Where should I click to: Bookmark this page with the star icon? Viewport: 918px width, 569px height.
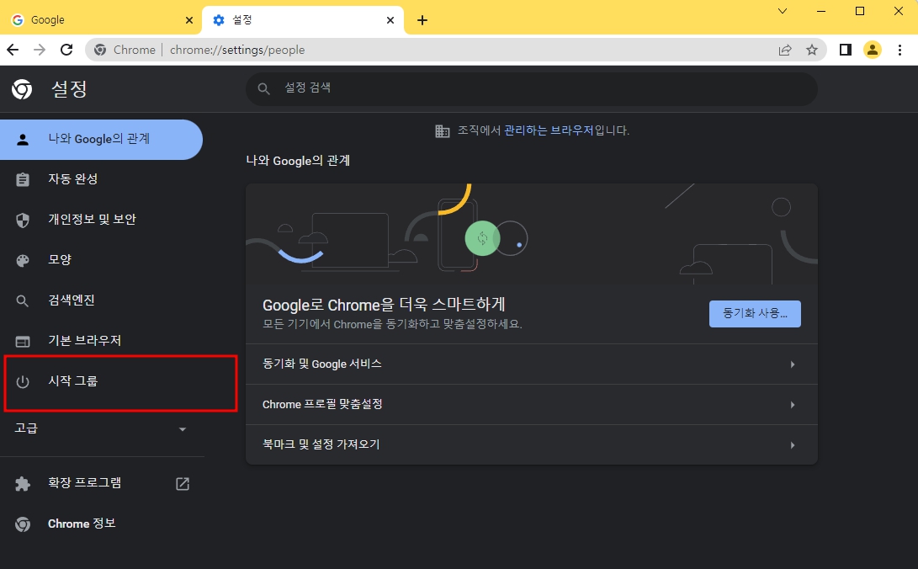pos(813,50)
